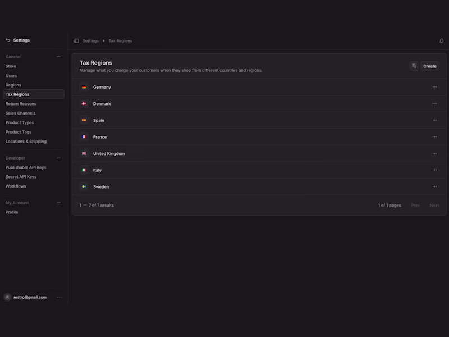Click the United Kingdom flag icon

[84, 153]
